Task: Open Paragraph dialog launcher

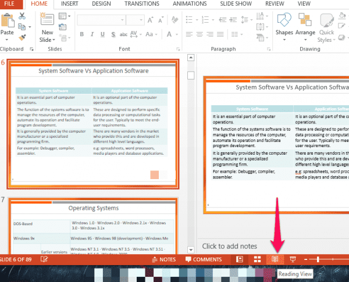Action: 269,49
